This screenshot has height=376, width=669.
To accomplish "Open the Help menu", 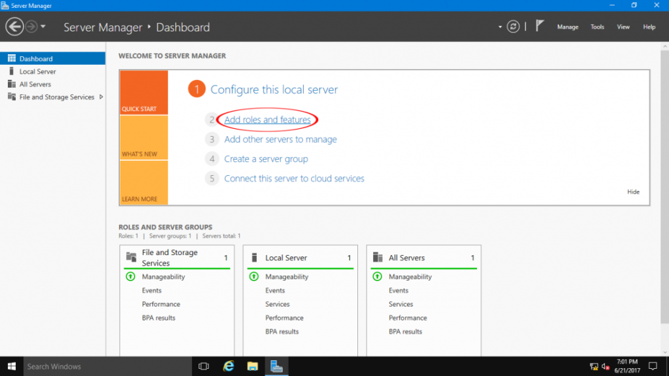I will tap(649, 27).
